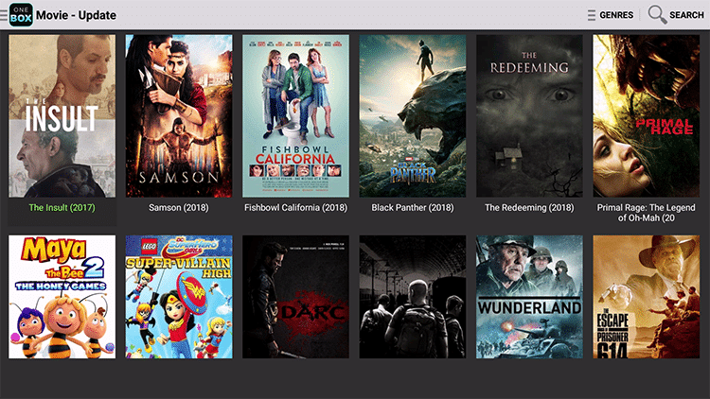Screen dimensions: 710x399
Task: Open The Insult poster thumbnail
Action: point(62,115)
